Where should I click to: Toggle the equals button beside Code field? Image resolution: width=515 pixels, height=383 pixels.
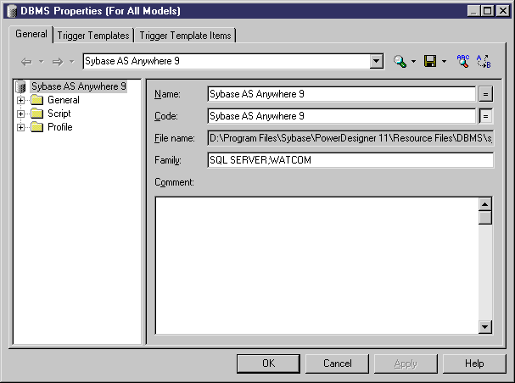(x=486, y=116)
